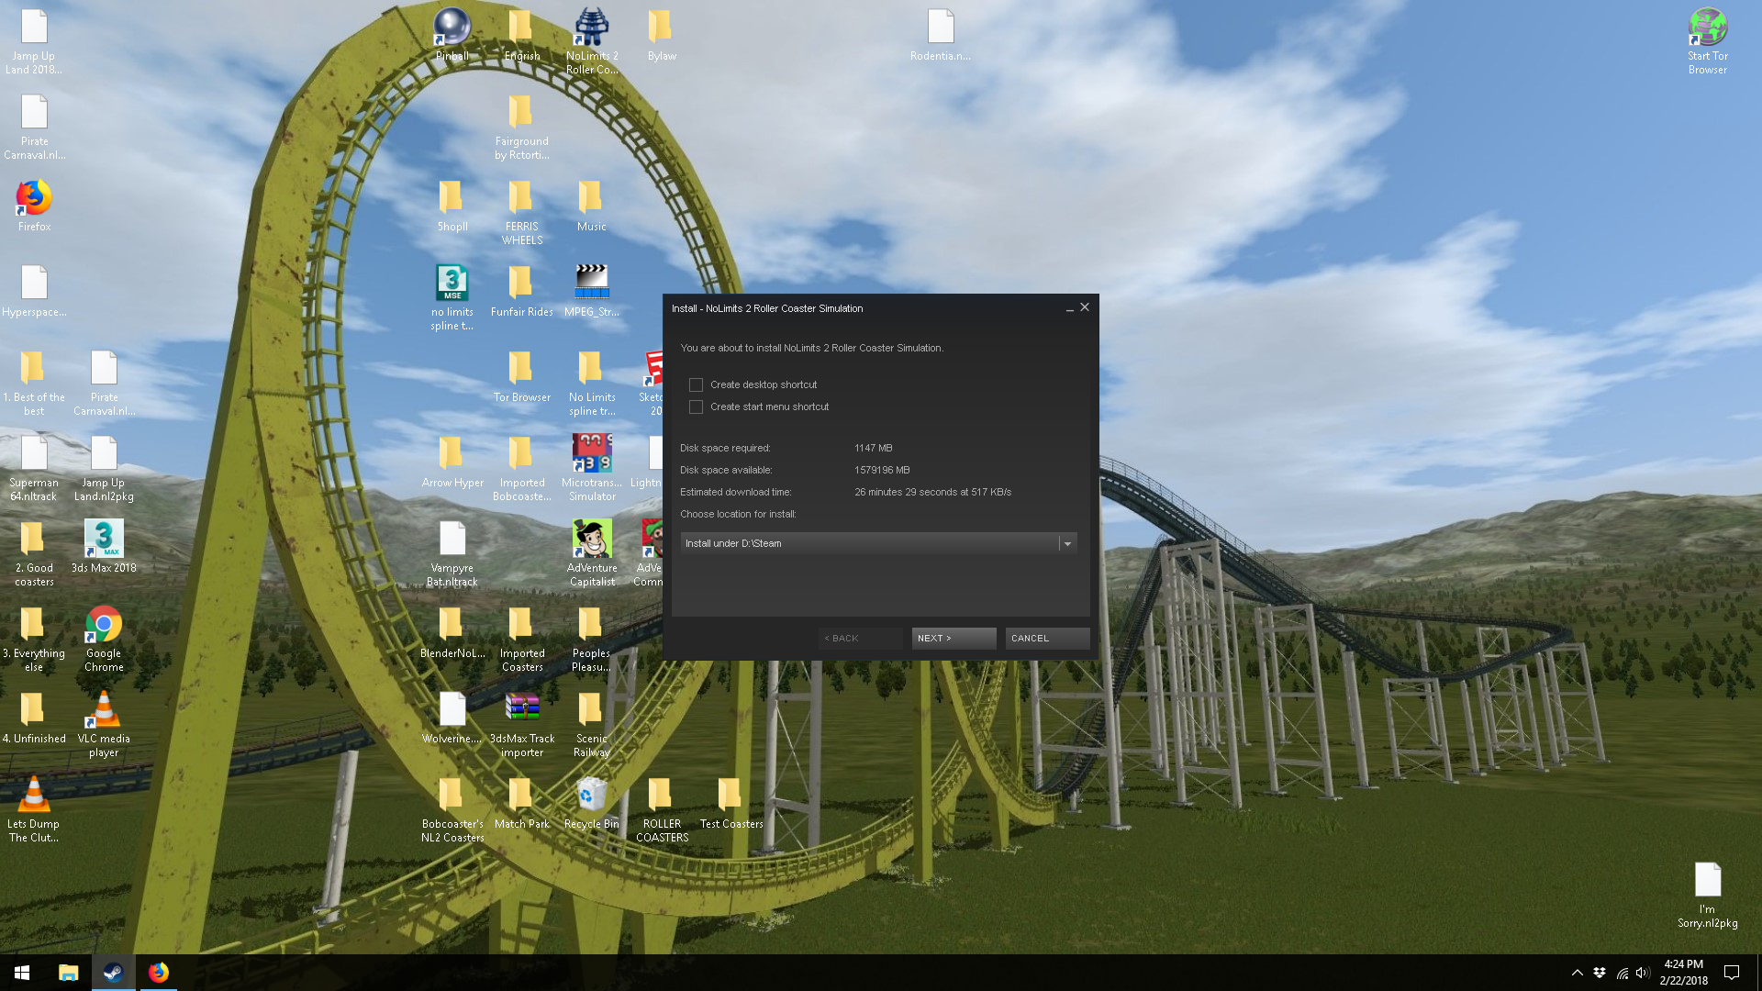Select the Google Chrome desktop icon
This screenshot has height=991, width=1762.
tap(104, 625)
